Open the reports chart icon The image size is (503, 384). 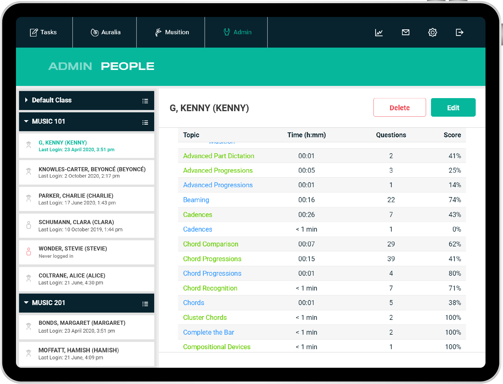(x=379, y=33)
